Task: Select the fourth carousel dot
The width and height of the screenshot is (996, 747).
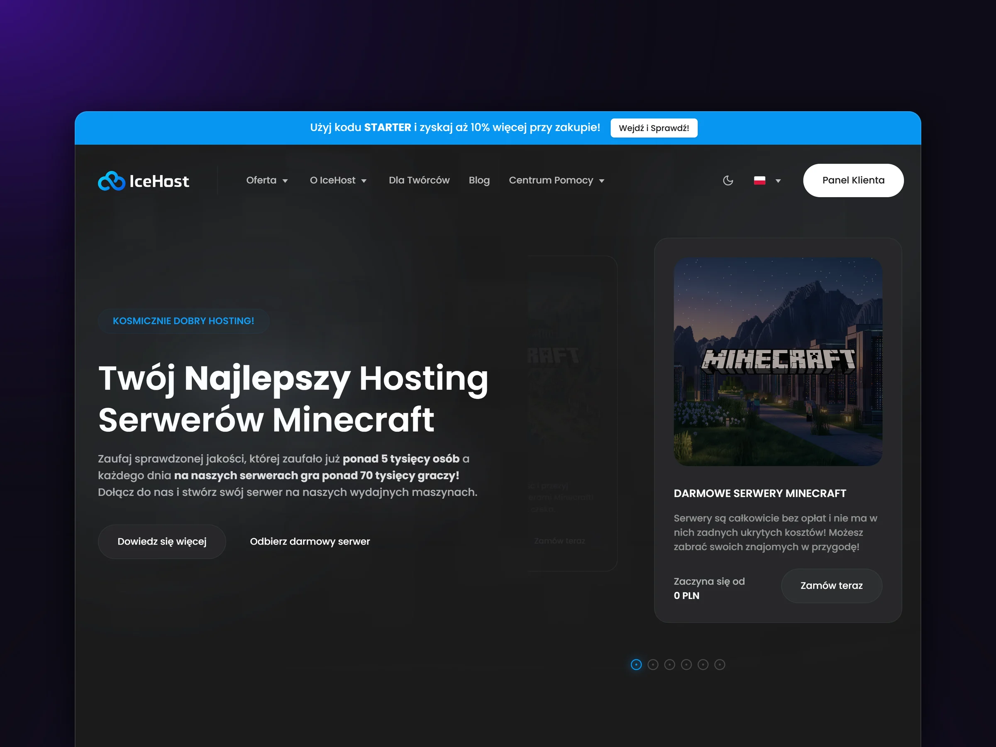Action: point(686,664)
